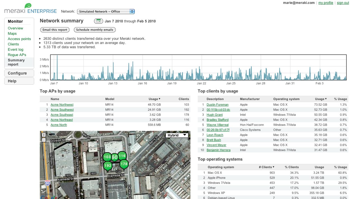354x199 pixels.
Task: Zoom out with the map minus button
Action: [43, 140]
